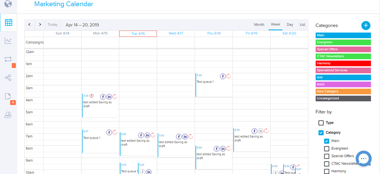Click Facebook icon on Thursday 2:00 post
Image resolution: width=380 pixels, height=174 pixels.
coord(223,76)
